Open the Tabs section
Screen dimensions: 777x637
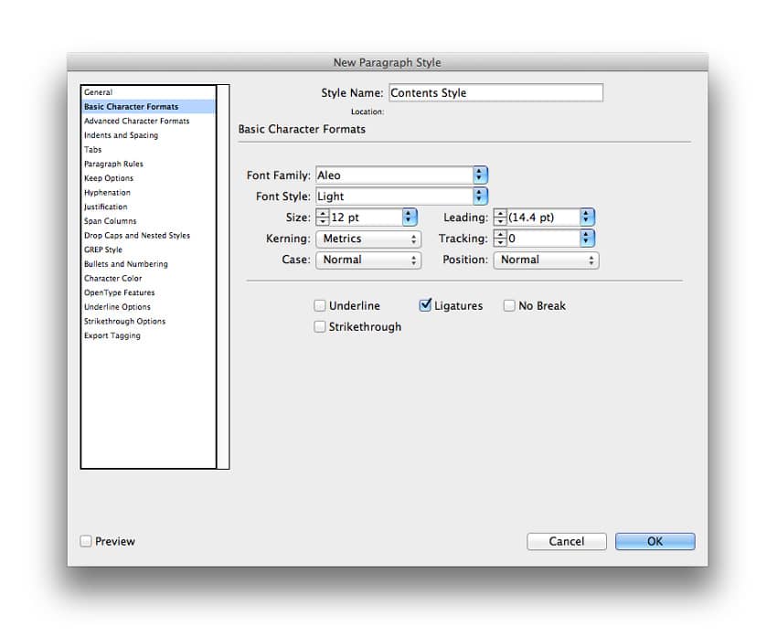[x=148, y=150]
